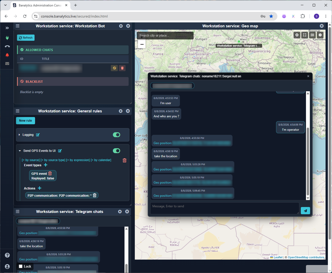
Task: Open the OpenStreetMap contributors link
Action: tap(306, 257)
